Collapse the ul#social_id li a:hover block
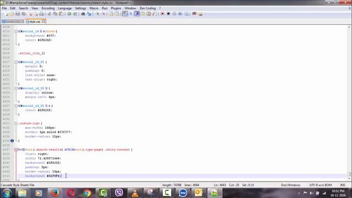 tap(16, 31)
